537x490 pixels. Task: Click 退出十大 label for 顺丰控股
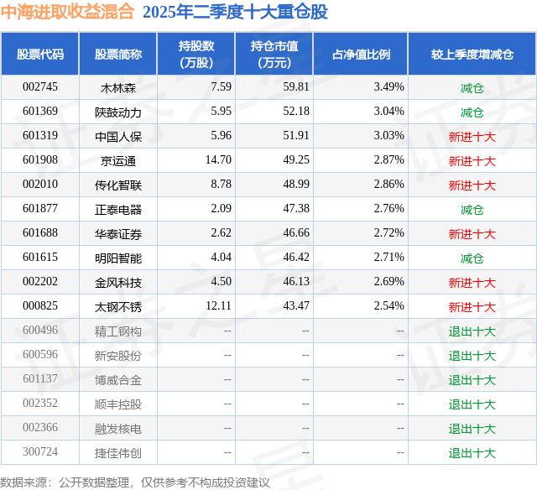(x=472, y=404)
